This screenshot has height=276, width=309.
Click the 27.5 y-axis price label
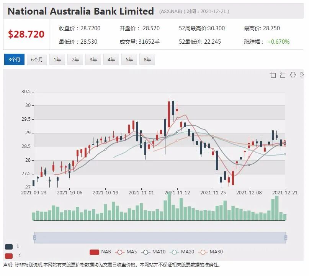26,174
